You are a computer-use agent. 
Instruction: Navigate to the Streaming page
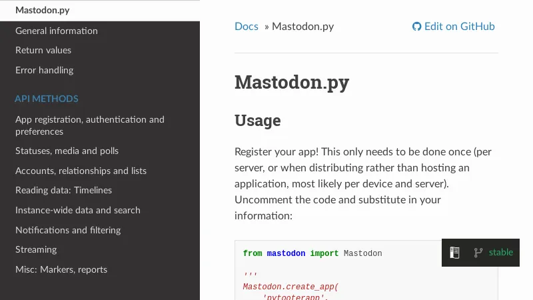pos(36,249)
